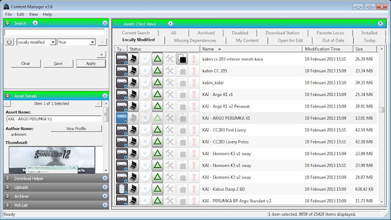Image resolution: width=391 pixels, height=220 pixels.
Task: Open the View menu
Action: 34,14
